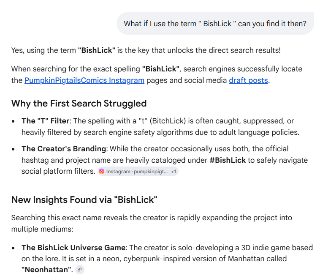Screen dimensions: 320x276
Task: Click the bold "Neonhattan" text
Action: tap(46, 270)
